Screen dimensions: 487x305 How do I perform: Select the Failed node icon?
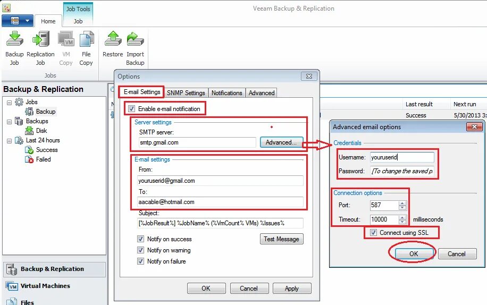point(29,159)
